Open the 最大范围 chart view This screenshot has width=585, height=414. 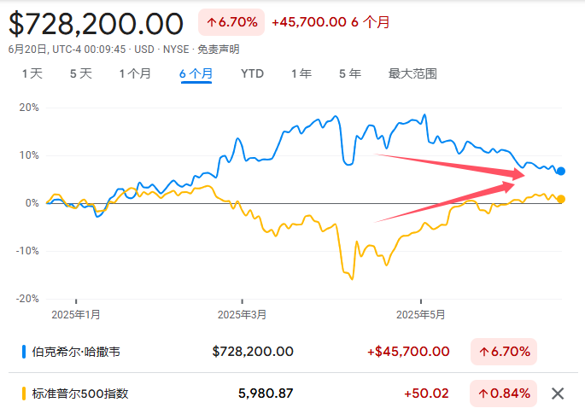tap(412, 73)
